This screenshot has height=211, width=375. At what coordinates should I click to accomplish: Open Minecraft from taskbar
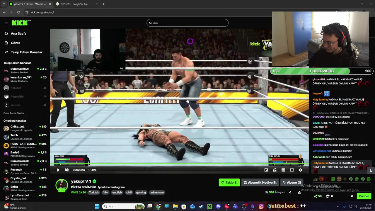tap(209, 206)
